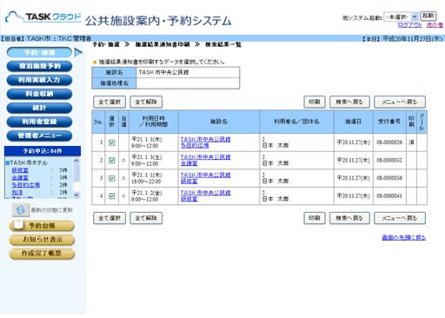
Task: Click receipt number 08-0000032
Action: 389,161
